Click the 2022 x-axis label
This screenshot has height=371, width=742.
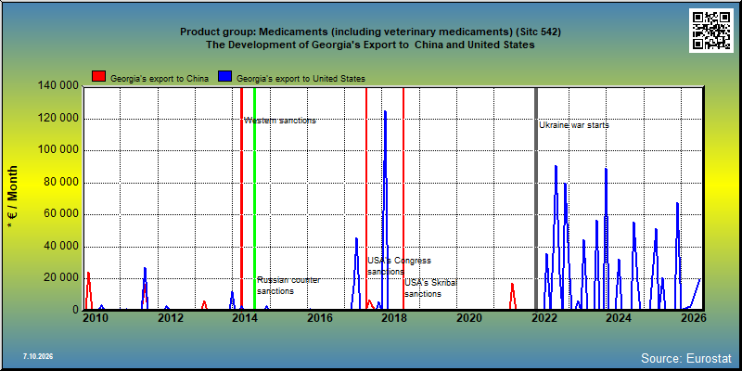coord(544,317)
